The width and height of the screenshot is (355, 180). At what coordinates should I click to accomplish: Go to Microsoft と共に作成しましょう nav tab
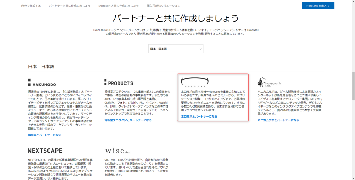pyautogui.click(x=119, y=6)
